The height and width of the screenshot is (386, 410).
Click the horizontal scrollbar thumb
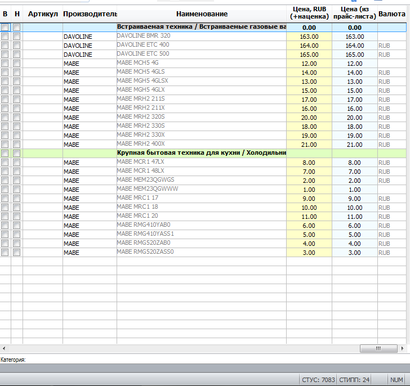click(x=378, y=348)
